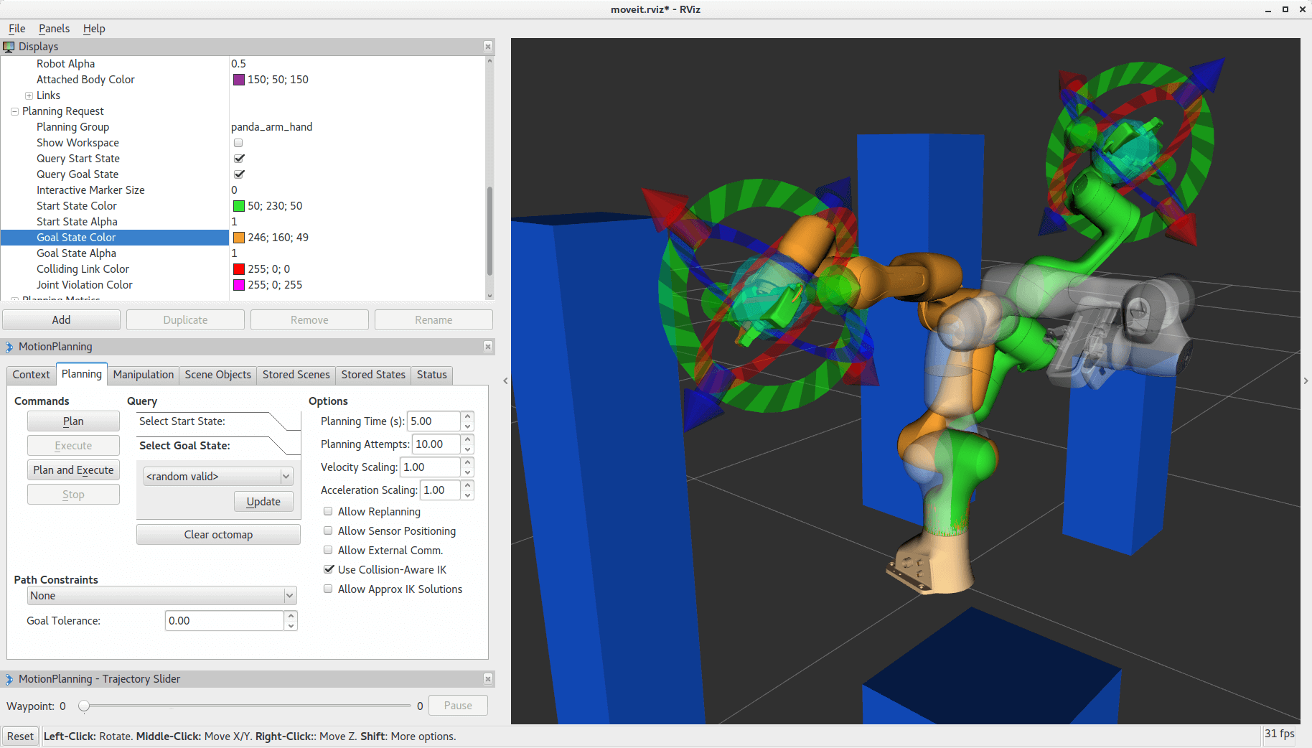Click the Plan and Execute button
Screen dimensions: 1312x748
(x=73, y=470)
